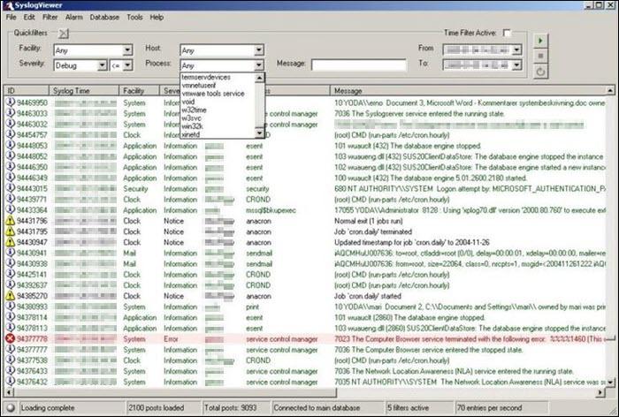Enable the Time Filter Active checkbox
This screenshot has width=619, height=417.
[x=507, y=33]
